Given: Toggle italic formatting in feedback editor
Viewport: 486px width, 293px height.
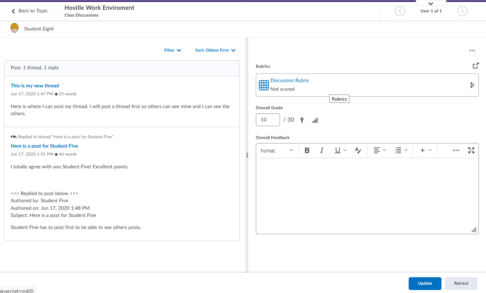Looking at the screenshot, I should click(x=321, y=151).
